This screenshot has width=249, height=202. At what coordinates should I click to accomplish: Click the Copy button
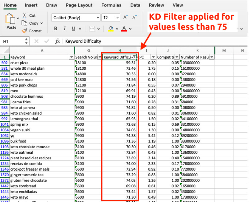[32, 23]
